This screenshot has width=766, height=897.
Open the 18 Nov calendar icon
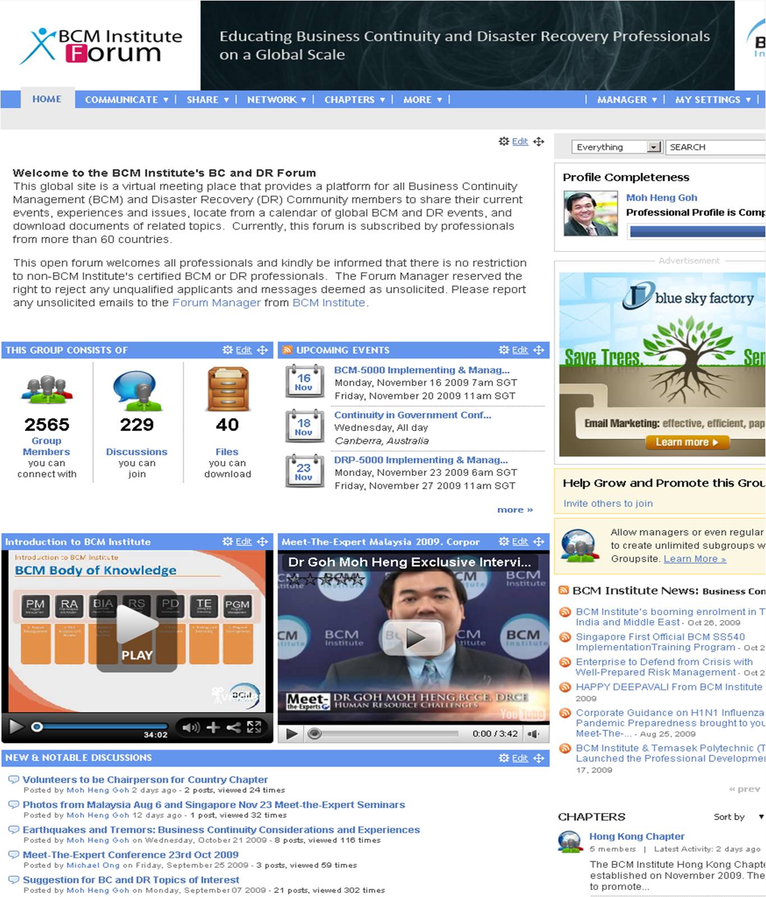(x=304, y=426)
